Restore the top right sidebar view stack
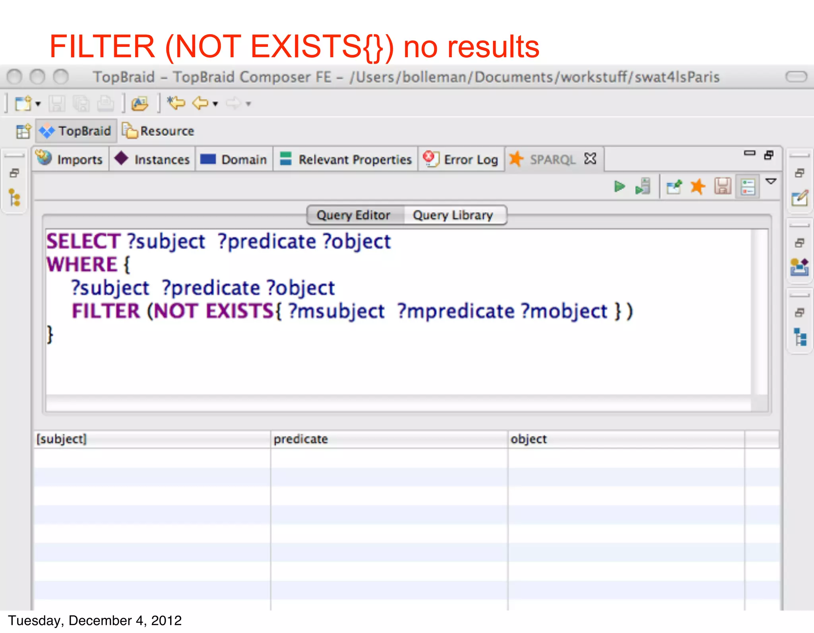 coord(800,173)
